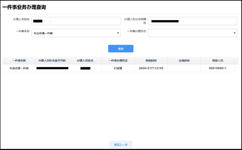
Task: Select the 创建人员 column header
Action: pyautogui.click(x=218, y=61)
